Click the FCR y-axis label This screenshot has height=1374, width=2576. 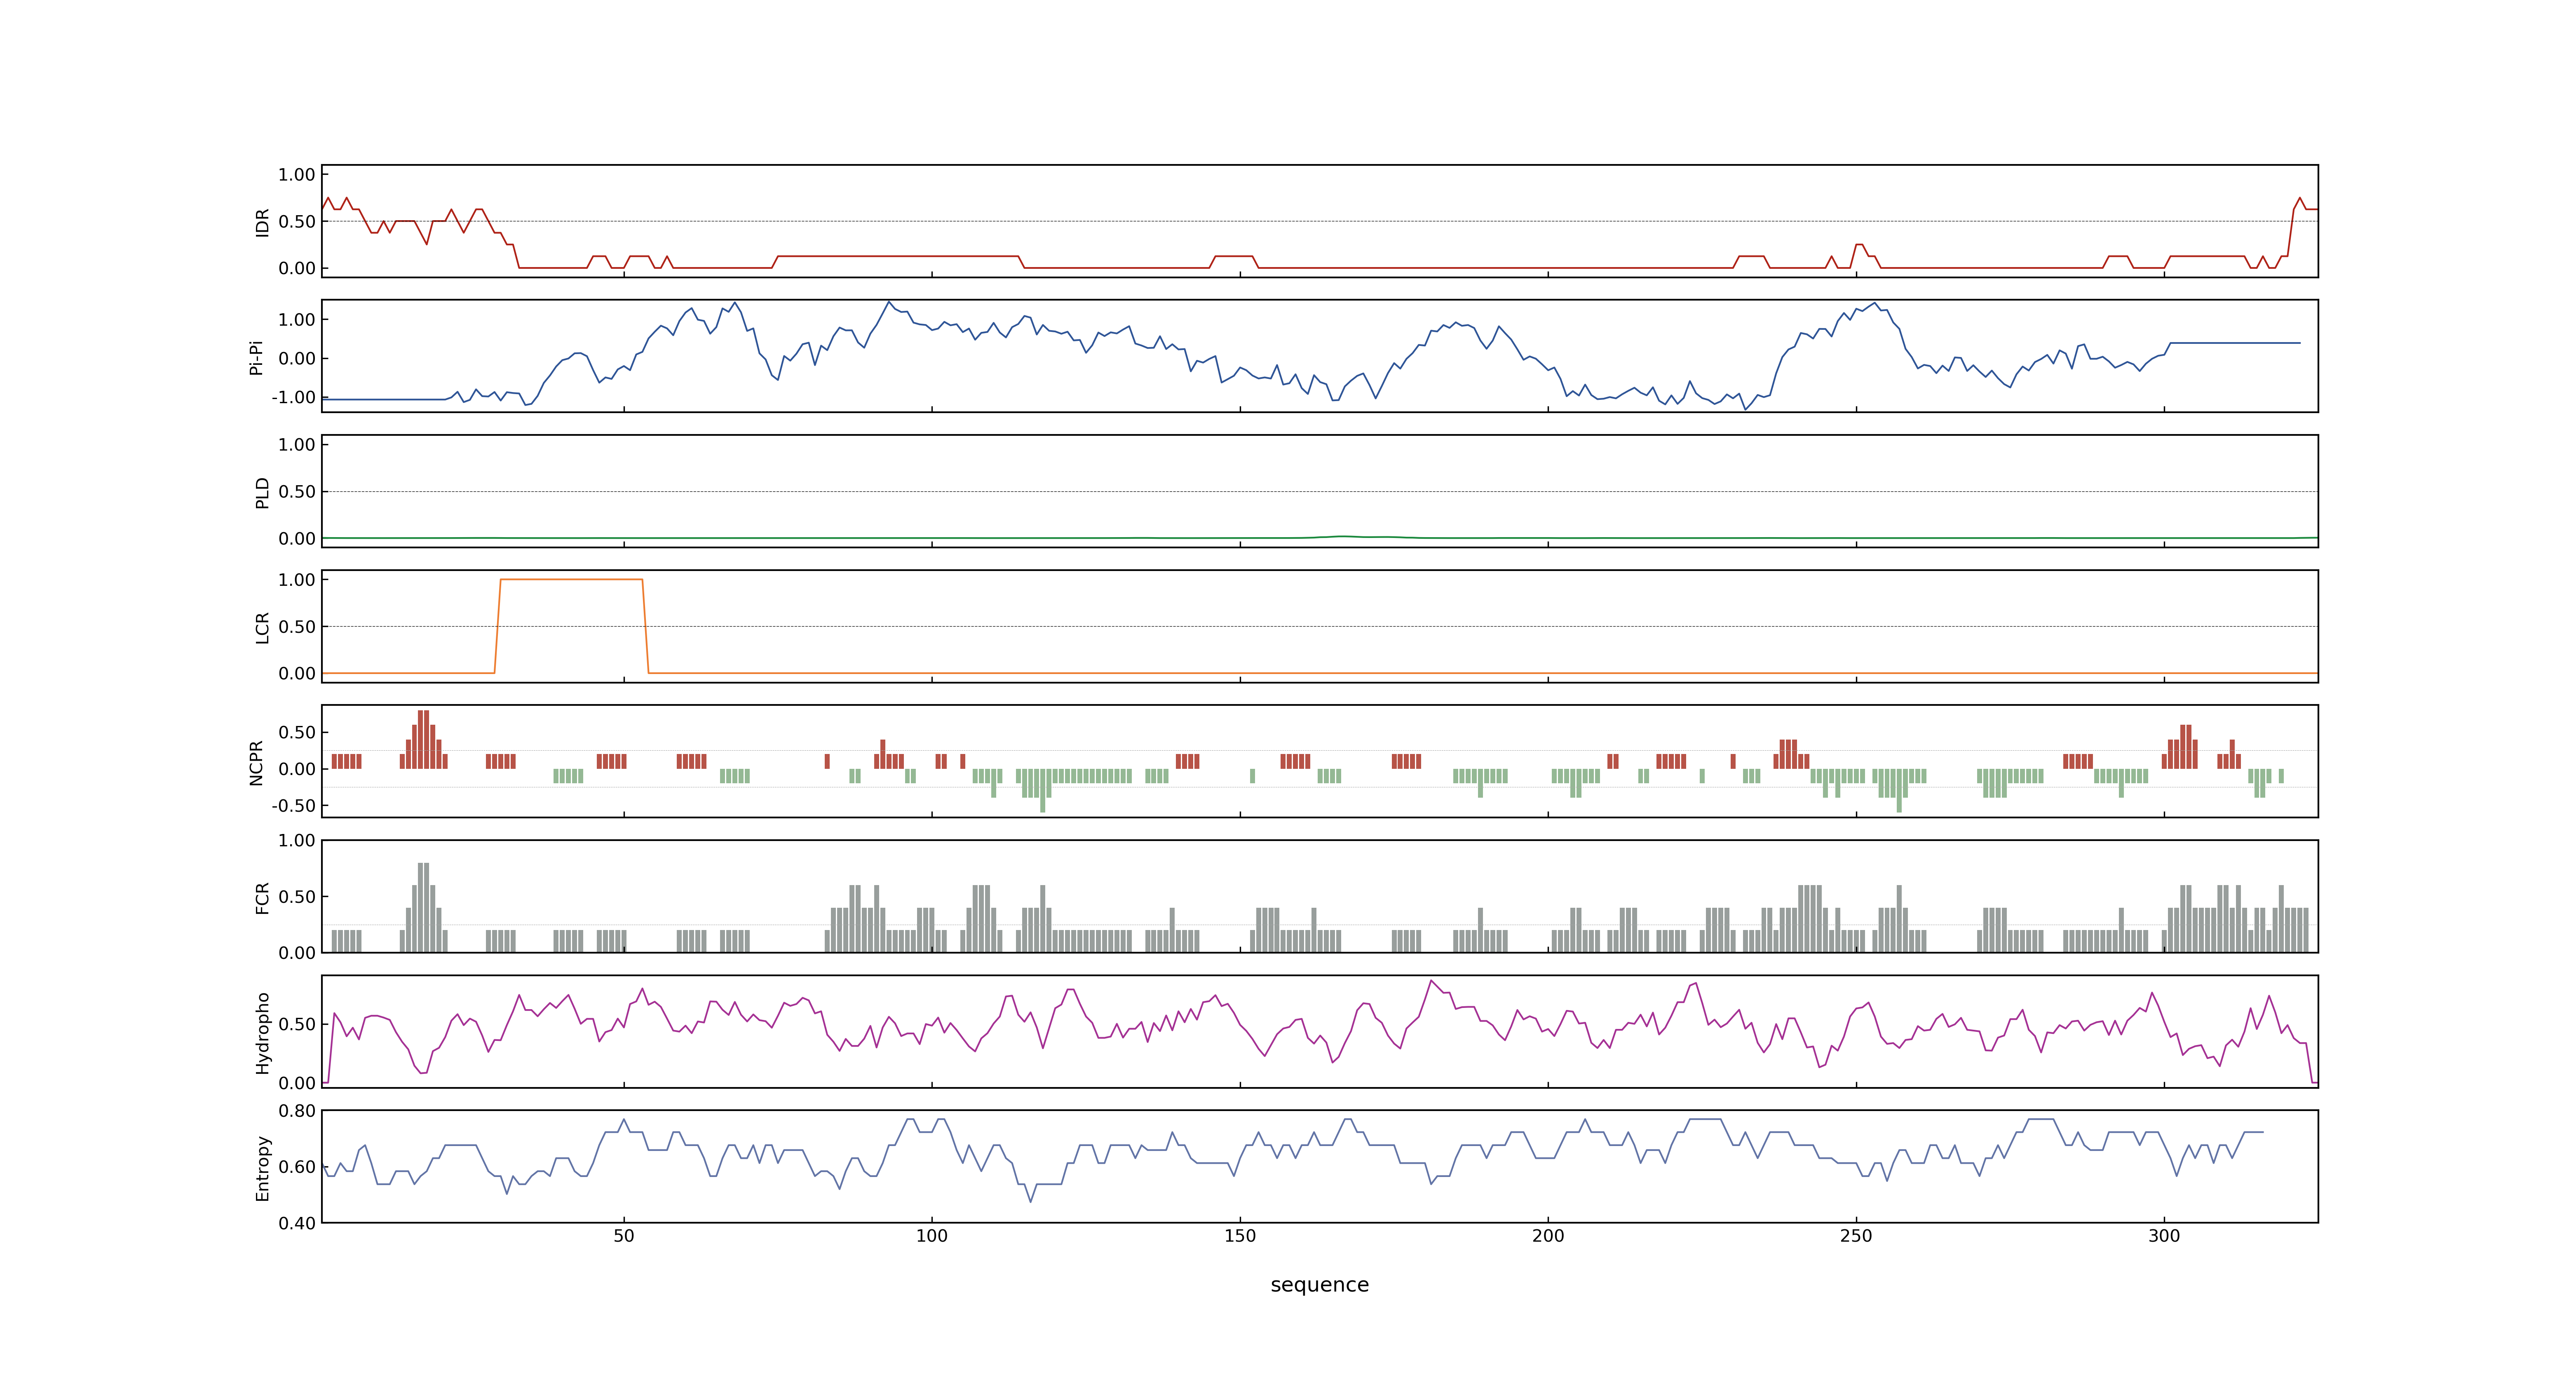(262, 897)
